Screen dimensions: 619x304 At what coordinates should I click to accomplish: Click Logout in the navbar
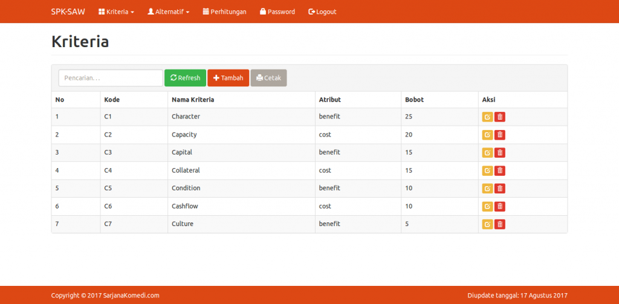(x=323, y=12)
